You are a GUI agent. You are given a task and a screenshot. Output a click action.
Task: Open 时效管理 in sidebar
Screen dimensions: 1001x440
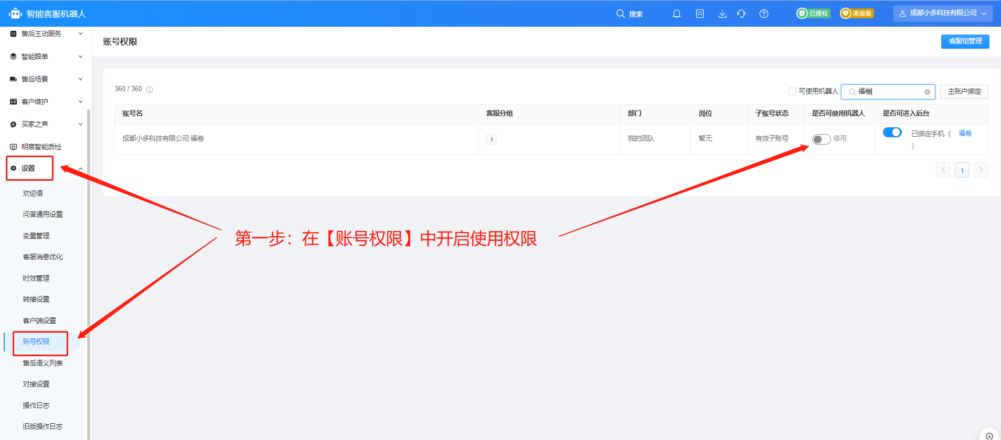coord(36,278)
